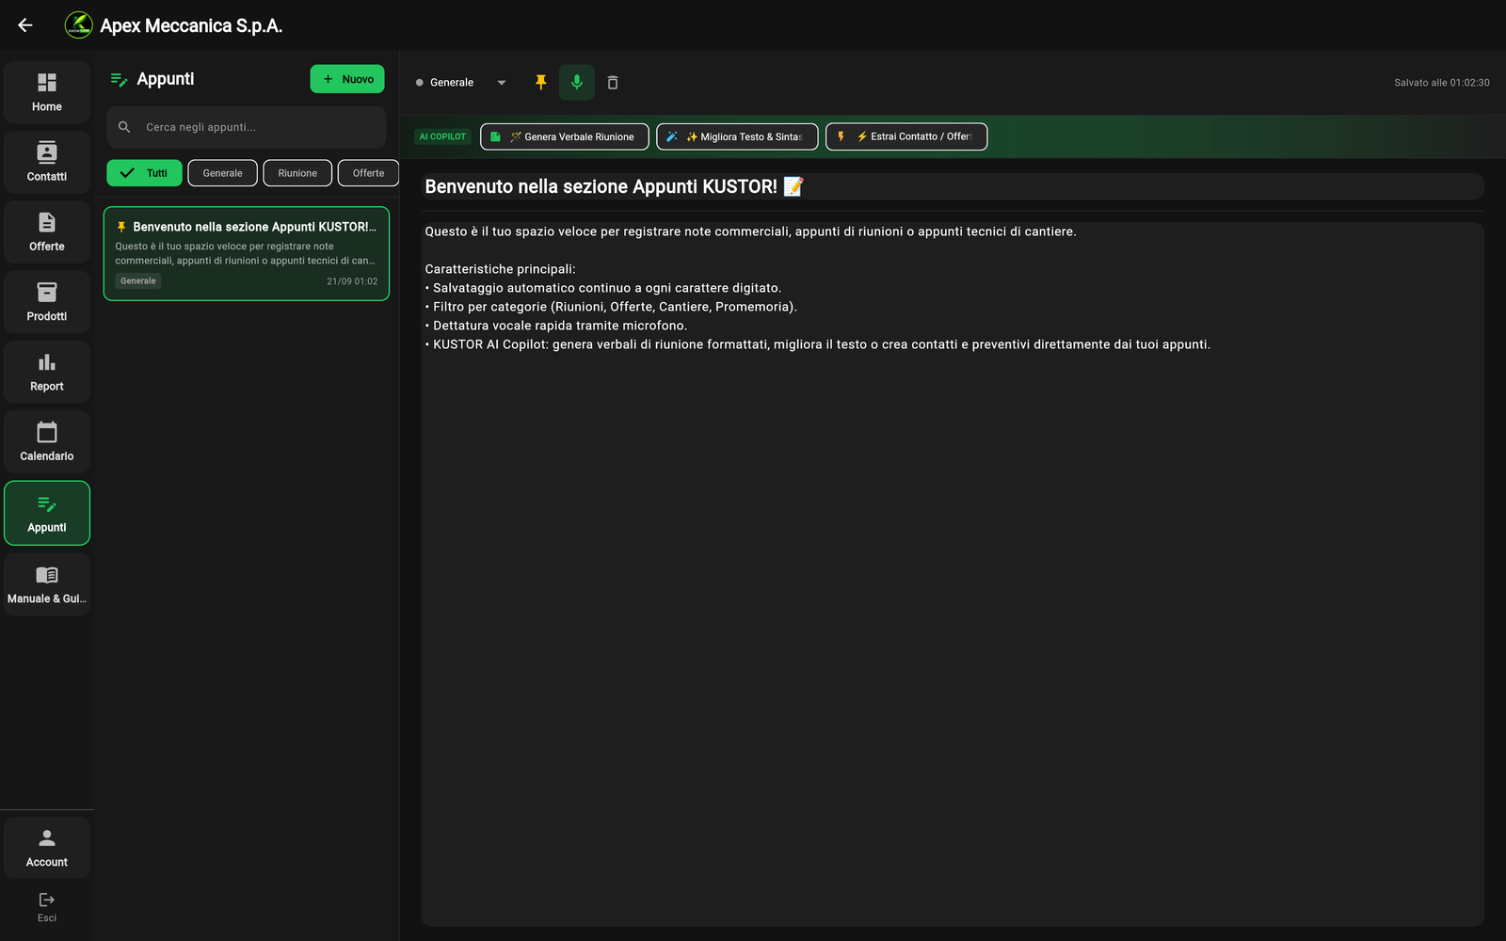Filter notes by Offerte chip
The image size is (1506, 941).
point(368,173)
